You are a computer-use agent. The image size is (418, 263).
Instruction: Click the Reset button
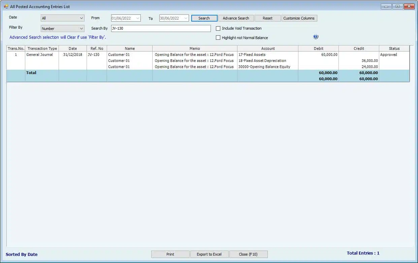coord(267,18)
